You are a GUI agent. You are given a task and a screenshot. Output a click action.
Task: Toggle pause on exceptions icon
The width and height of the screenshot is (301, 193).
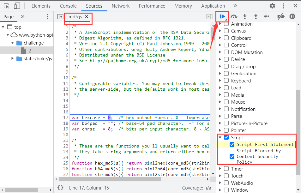(x=292, y=17)
